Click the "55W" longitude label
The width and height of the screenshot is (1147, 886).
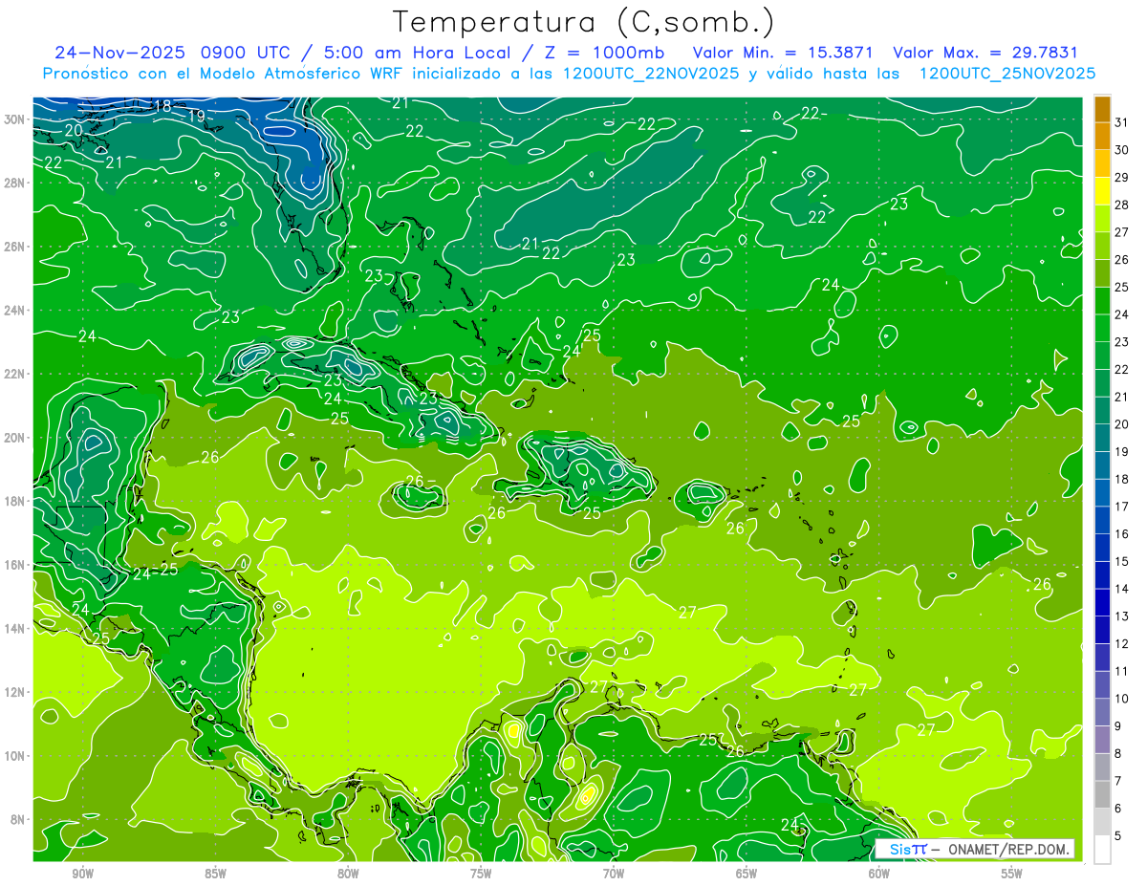(1012, 874)
